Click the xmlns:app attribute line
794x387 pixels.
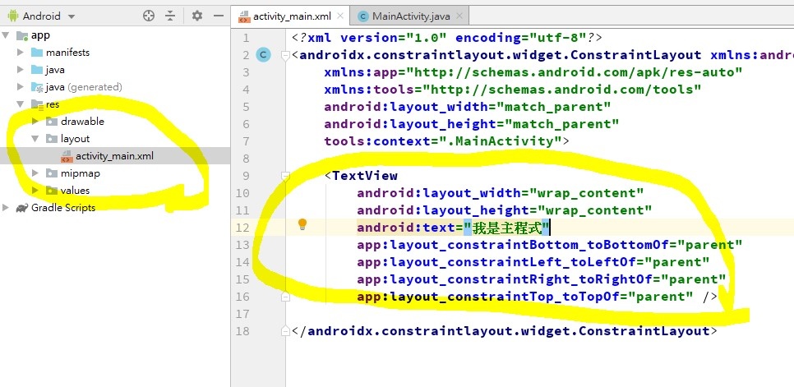click(x=533, y=71)
